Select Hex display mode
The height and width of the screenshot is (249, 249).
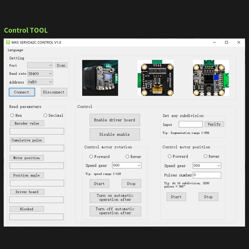(12, 115)
